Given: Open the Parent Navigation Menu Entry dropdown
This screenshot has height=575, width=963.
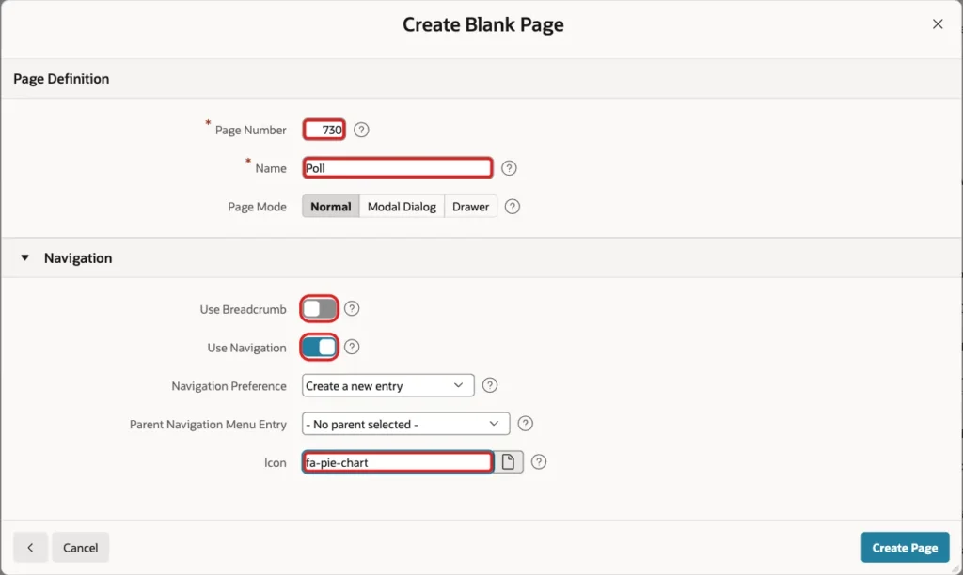Looking at the screenshot, I should point(406,424).
